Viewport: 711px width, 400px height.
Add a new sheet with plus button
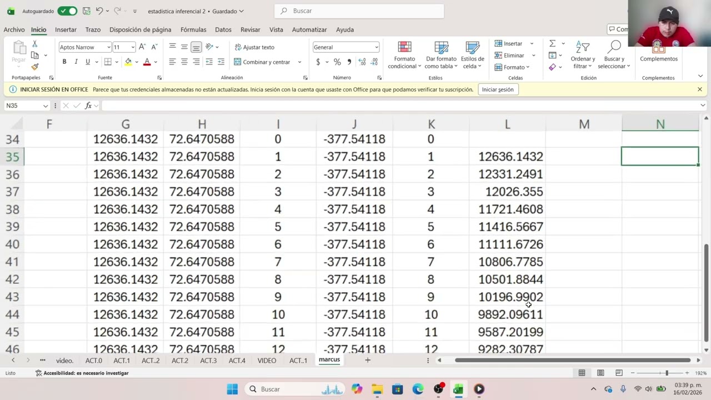point(367,360)
